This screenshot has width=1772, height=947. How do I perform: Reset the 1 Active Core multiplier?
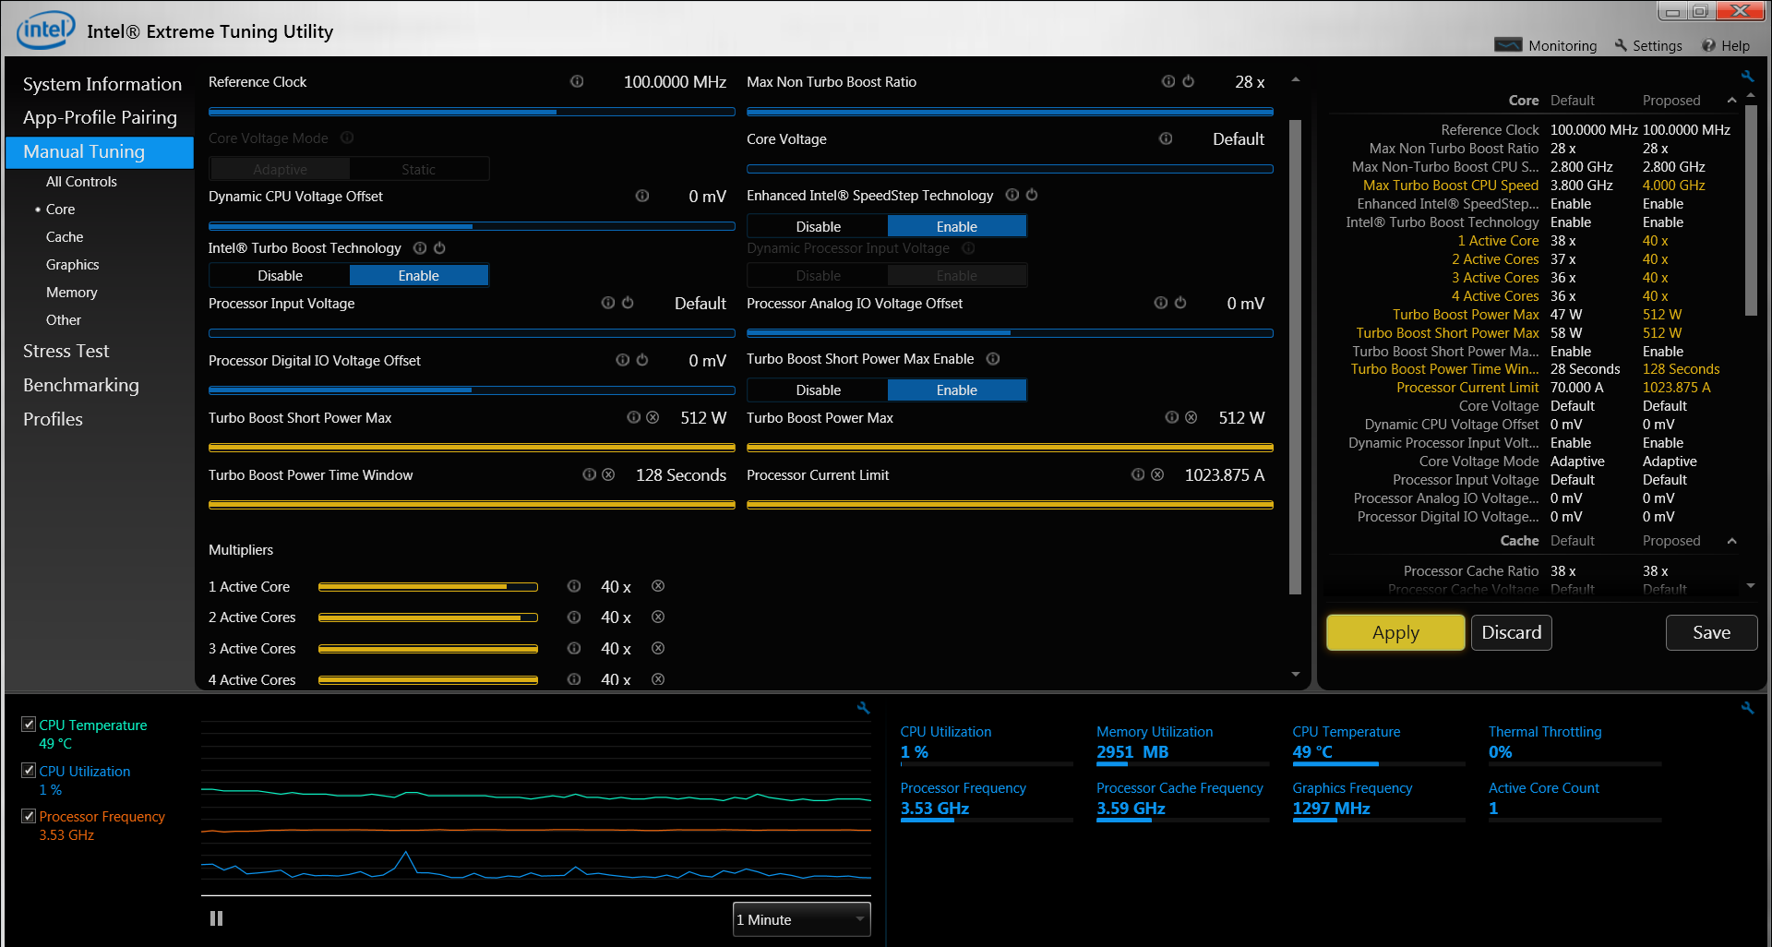tap(658, 586)
